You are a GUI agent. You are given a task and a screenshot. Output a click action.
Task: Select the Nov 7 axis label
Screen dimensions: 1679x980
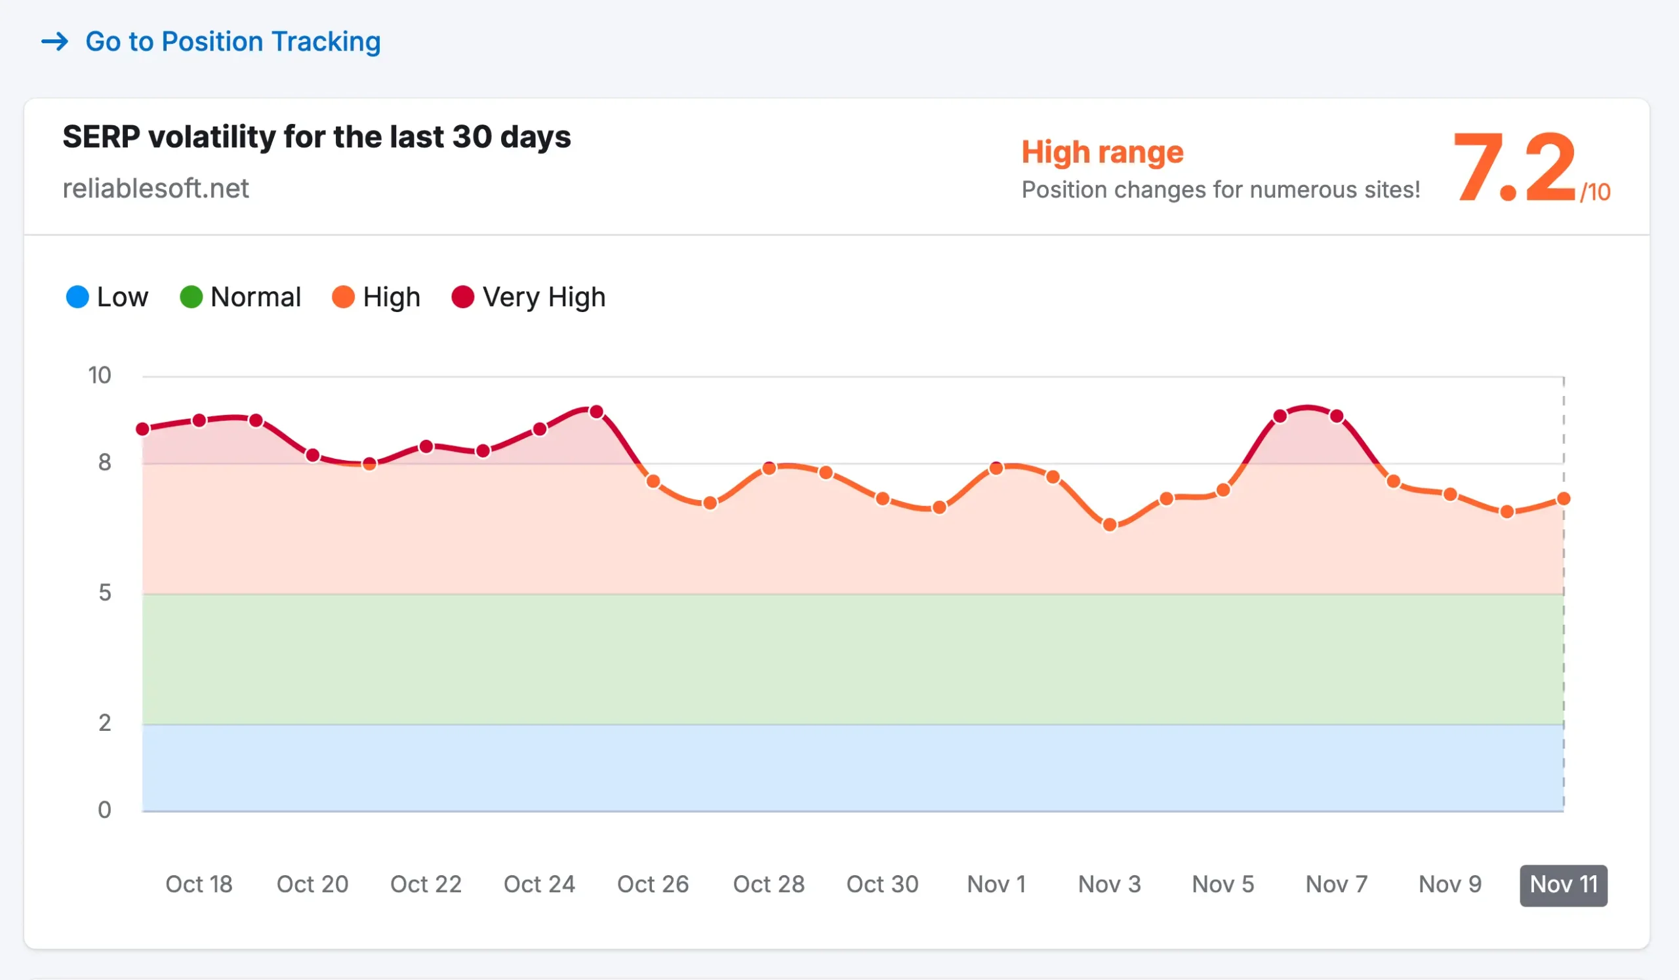pos(1337,885)
